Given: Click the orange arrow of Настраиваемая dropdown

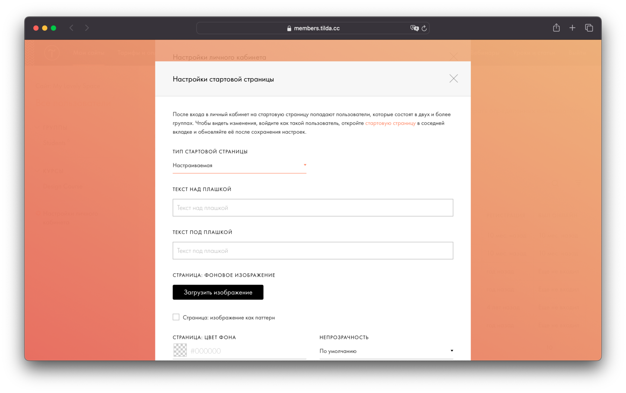Looking at the screenshot, I should pos(305,165).
